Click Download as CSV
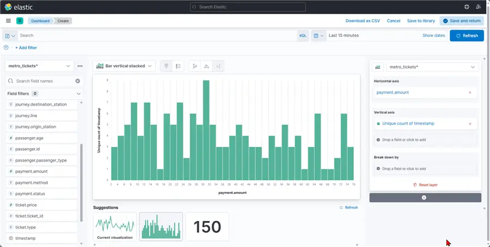 (x=363, y=21)
